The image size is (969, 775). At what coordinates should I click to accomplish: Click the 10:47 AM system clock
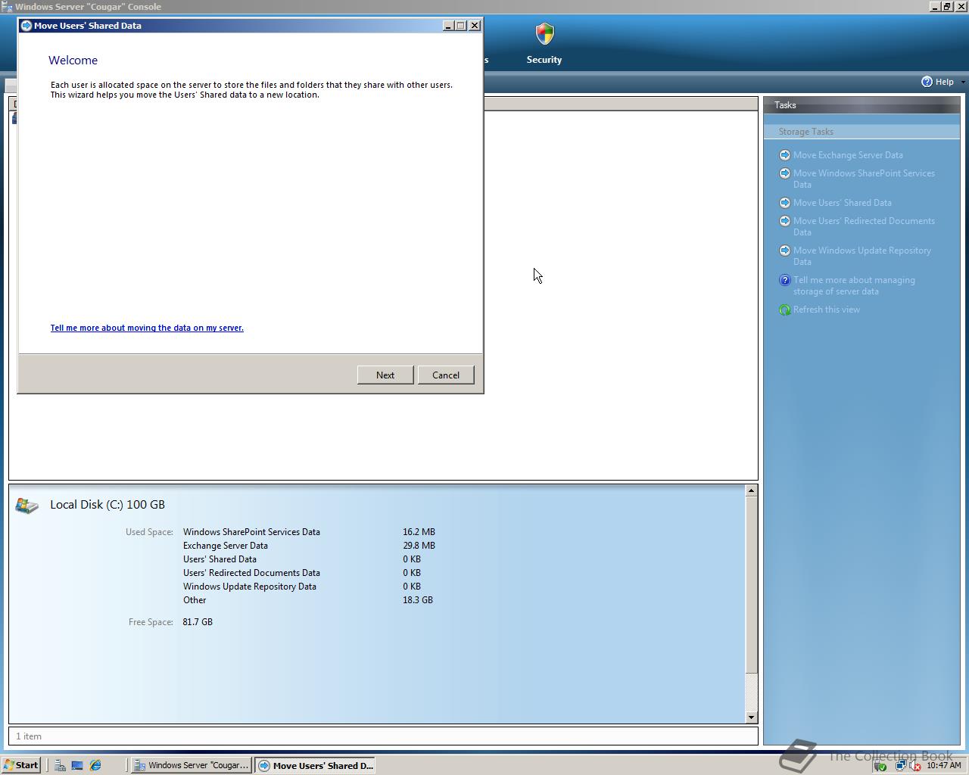944,766
